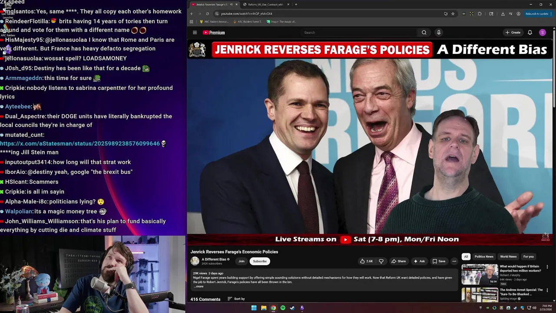556x313 pixels.
Task: Open options for Britain deported workers video
Action: point(547,267)
